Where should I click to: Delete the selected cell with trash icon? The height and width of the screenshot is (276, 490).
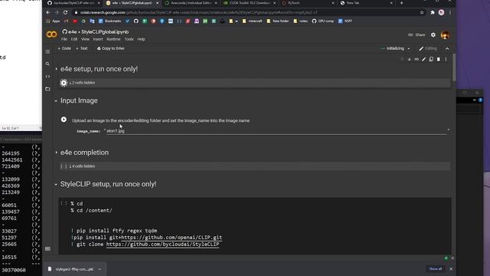coord(439,59)
